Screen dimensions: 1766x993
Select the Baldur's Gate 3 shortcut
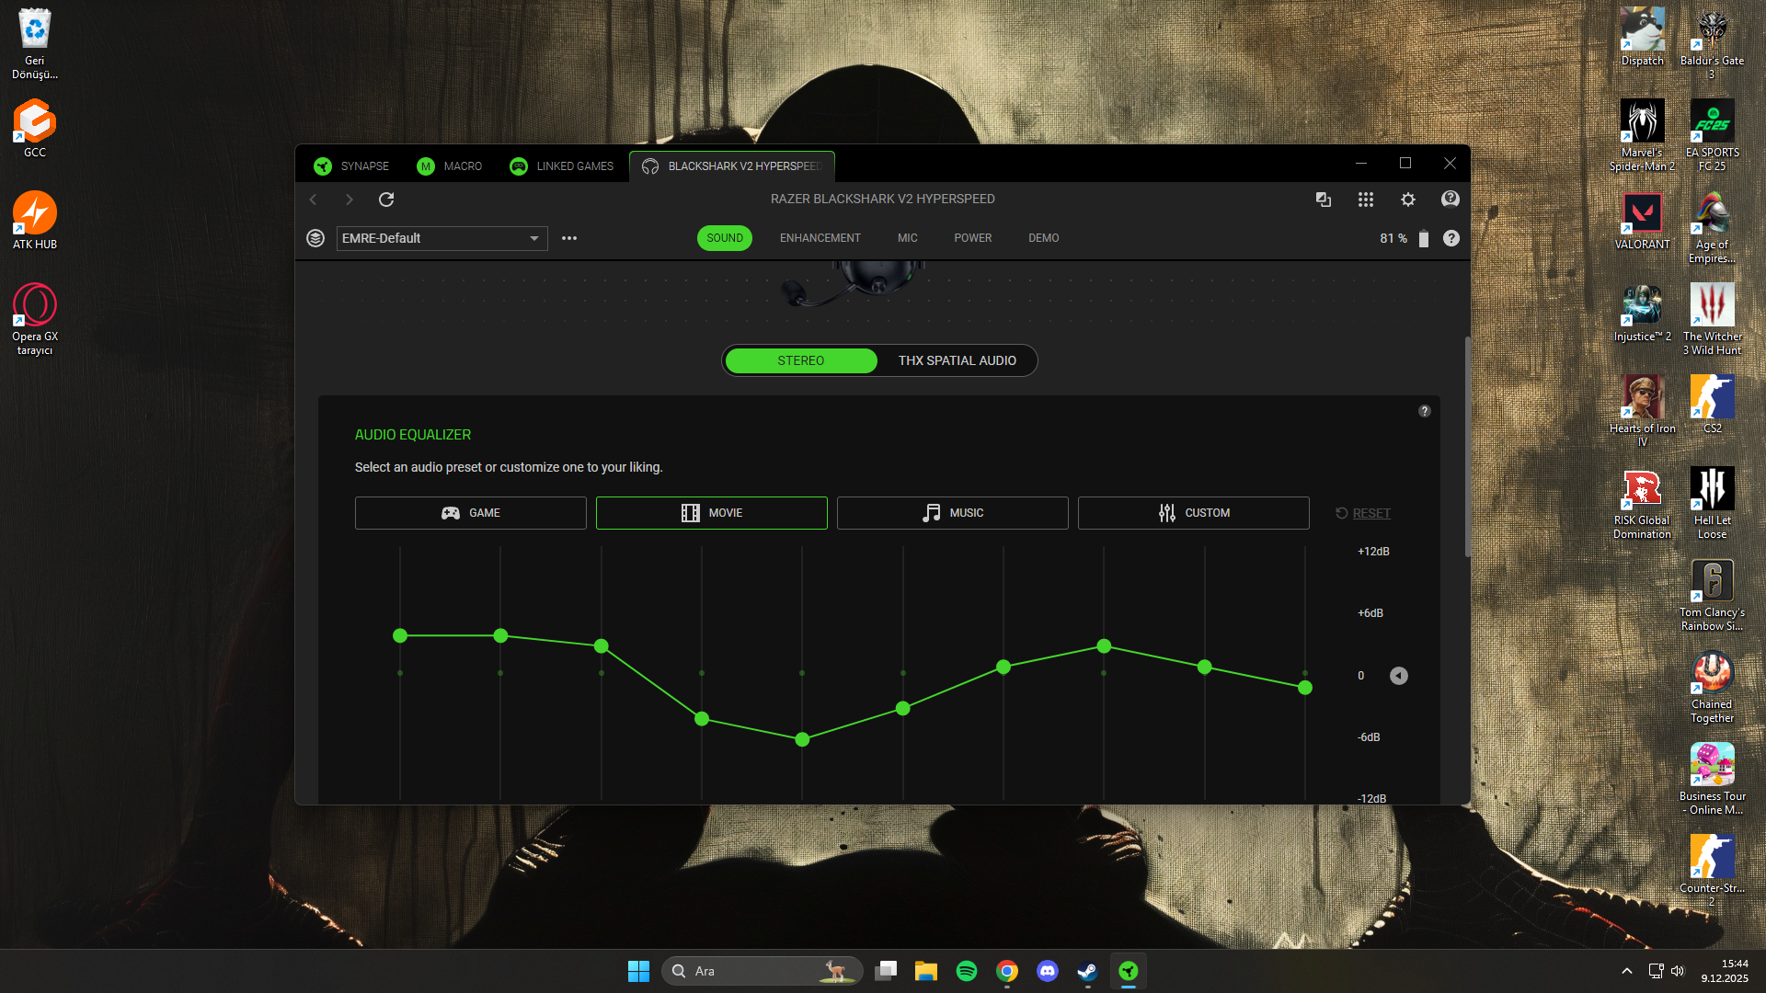click(x=1713, y=43)
